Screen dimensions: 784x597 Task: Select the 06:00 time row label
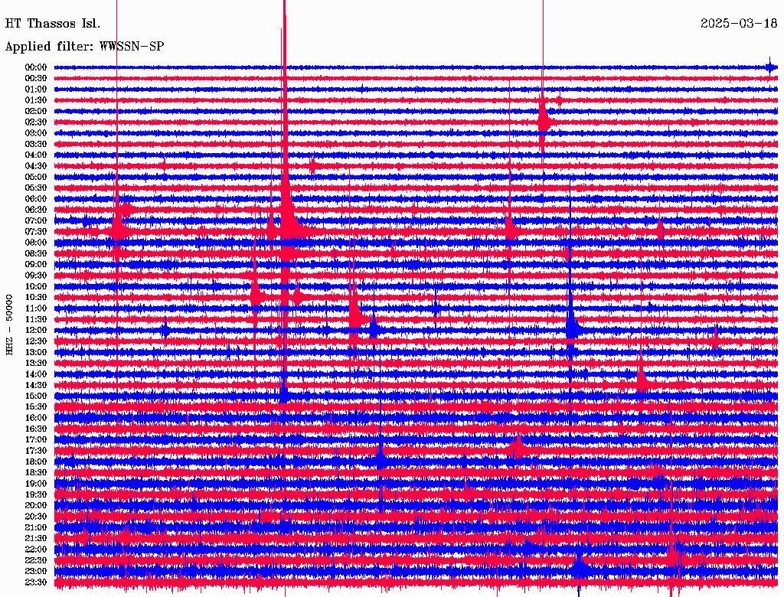tap(36, 199)
